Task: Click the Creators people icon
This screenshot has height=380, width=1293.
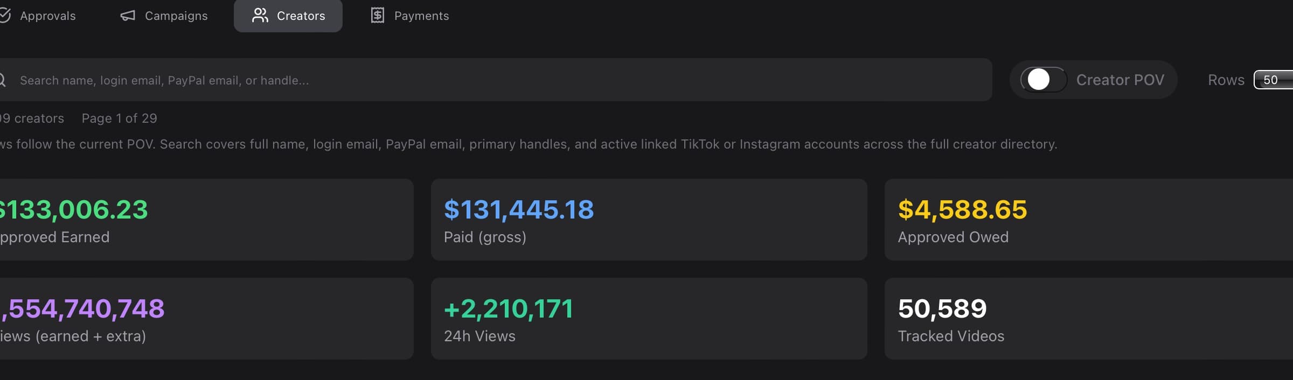Action: point(260,16)
